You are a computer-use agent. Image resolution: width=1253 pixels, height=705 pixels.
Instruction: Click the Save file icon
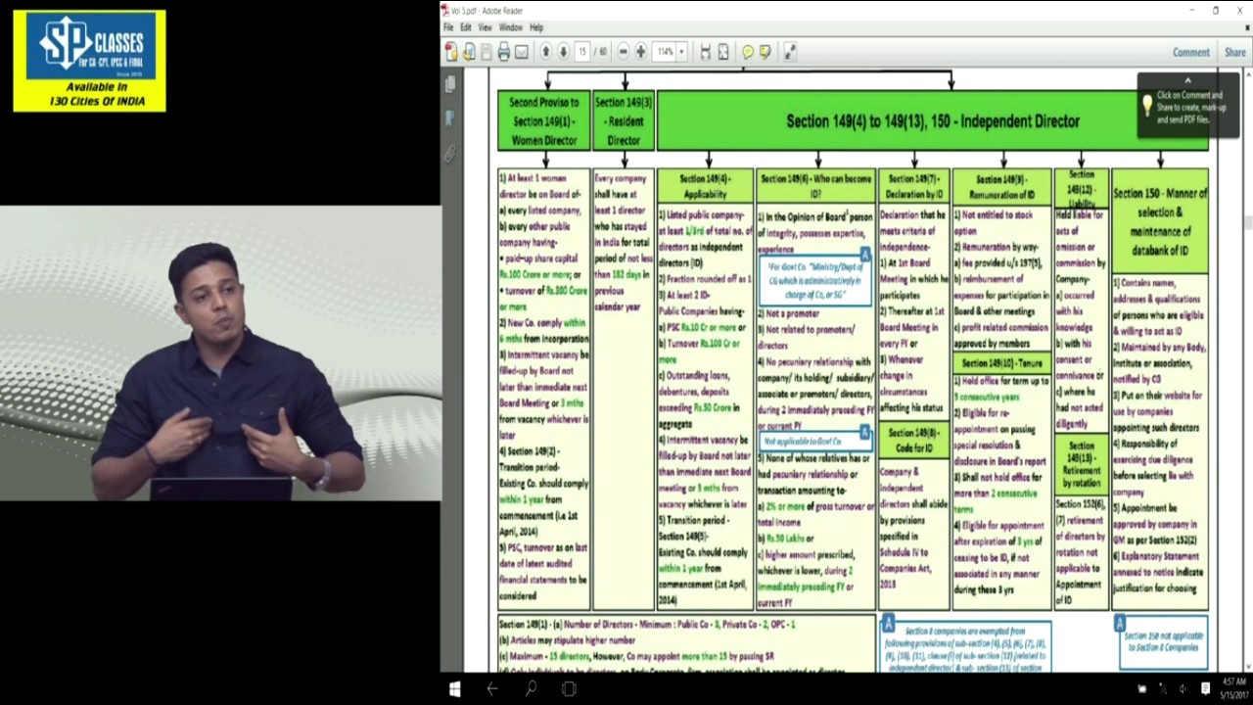(x=487, y=52)
